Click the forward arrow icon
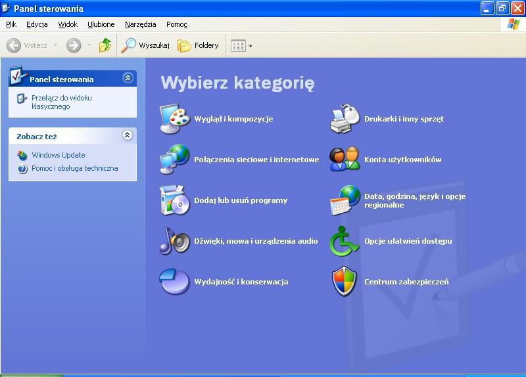 pos(74,45)
